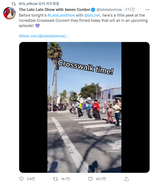Viewport: 154px width, 186px height.
Task: Open the share upload icon
Action: 126,179
